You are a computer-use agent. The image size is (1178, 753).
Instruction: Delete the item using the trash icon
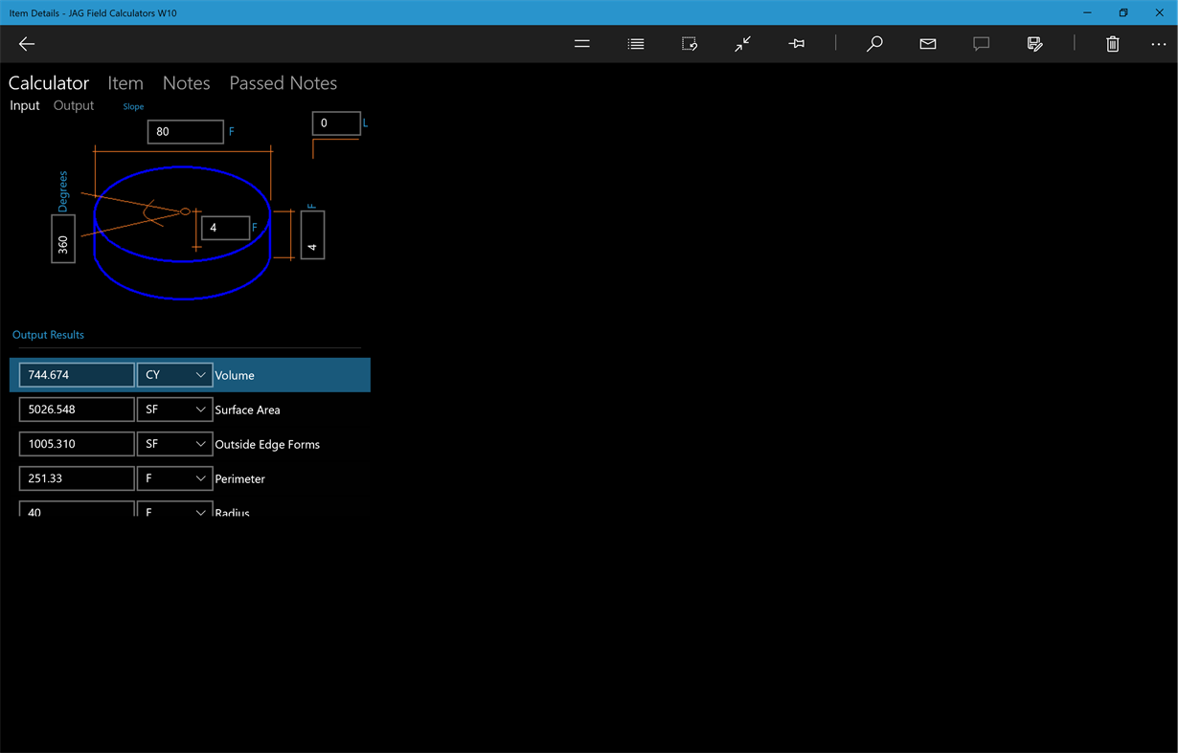1112,43
